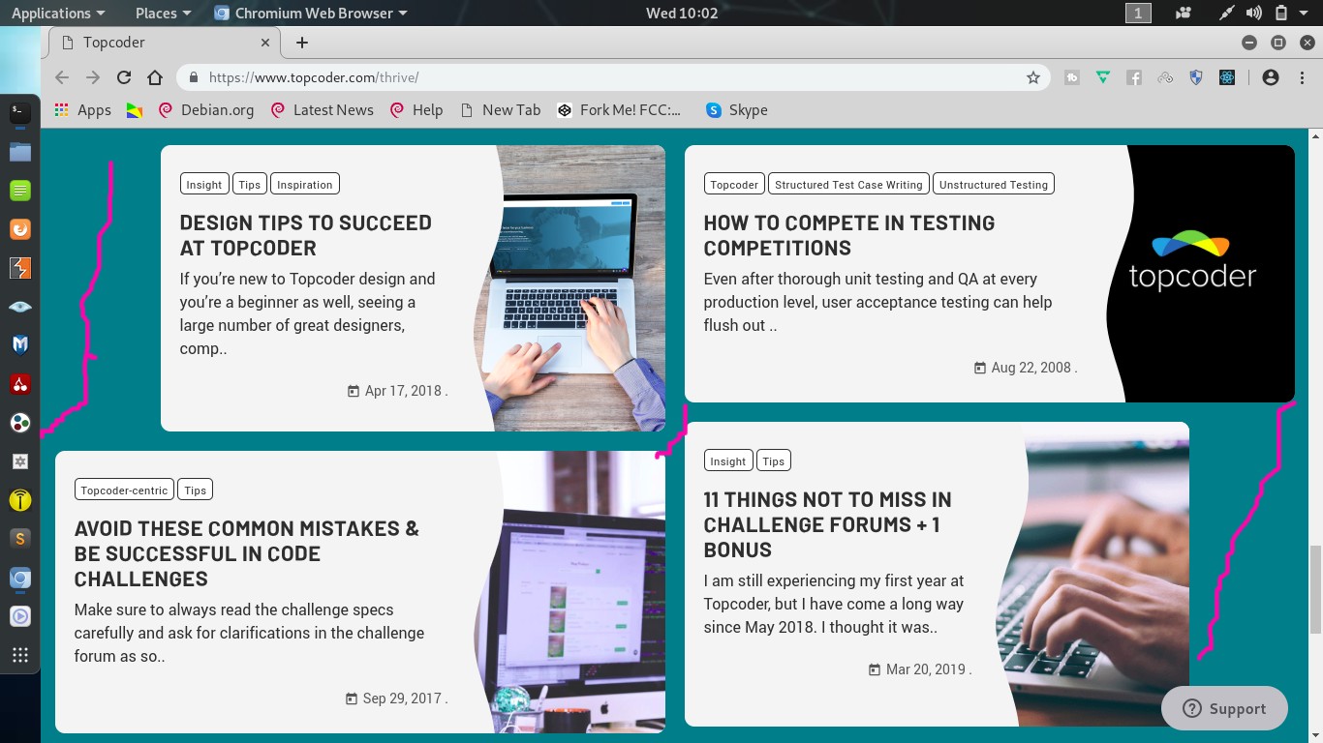
Task: Open the Applications menu
Action: 58,13
